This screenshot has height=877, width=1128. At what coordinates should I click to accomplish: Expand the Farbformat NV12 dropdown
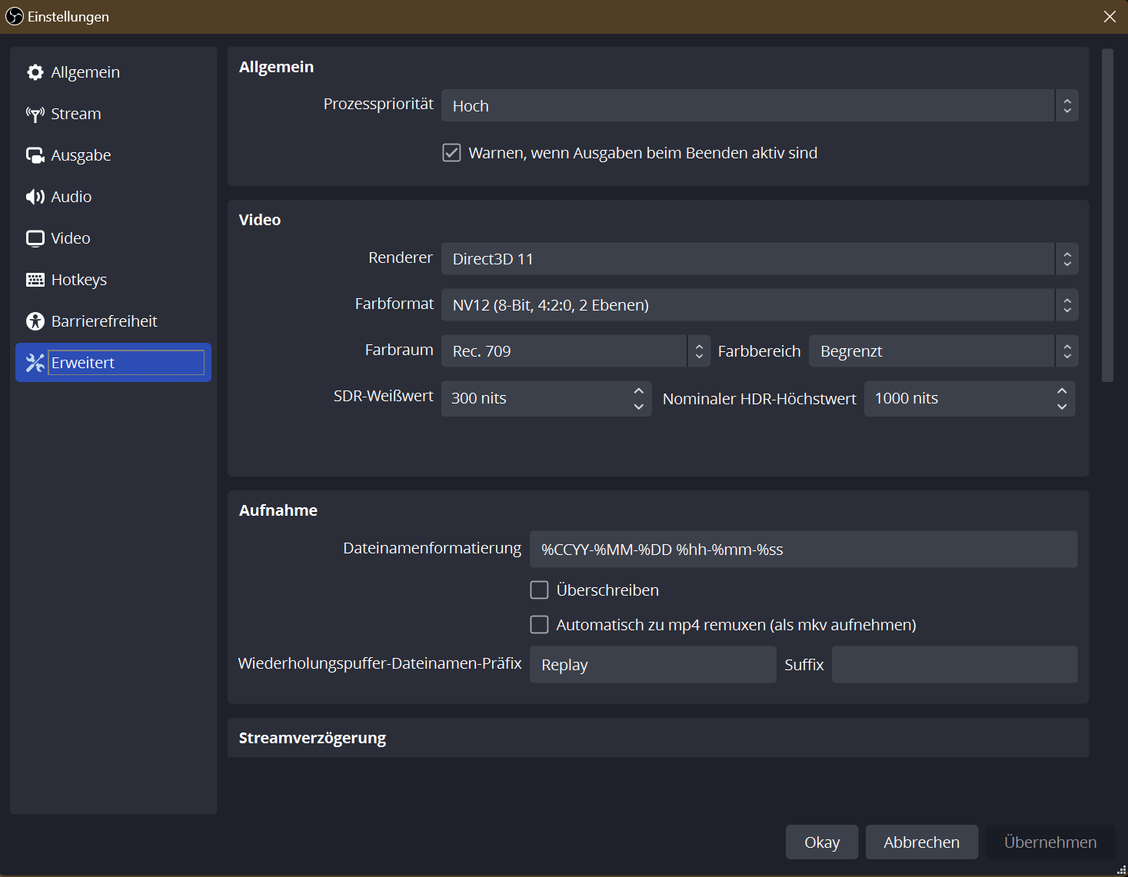coord(760,305)
